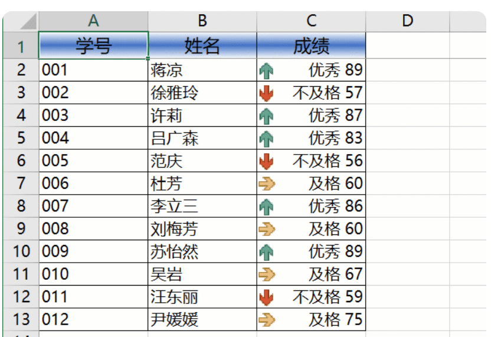This screenshot has width=491, height=337.
Task: Select cell containing 003
Action: [x=93, y=115]
